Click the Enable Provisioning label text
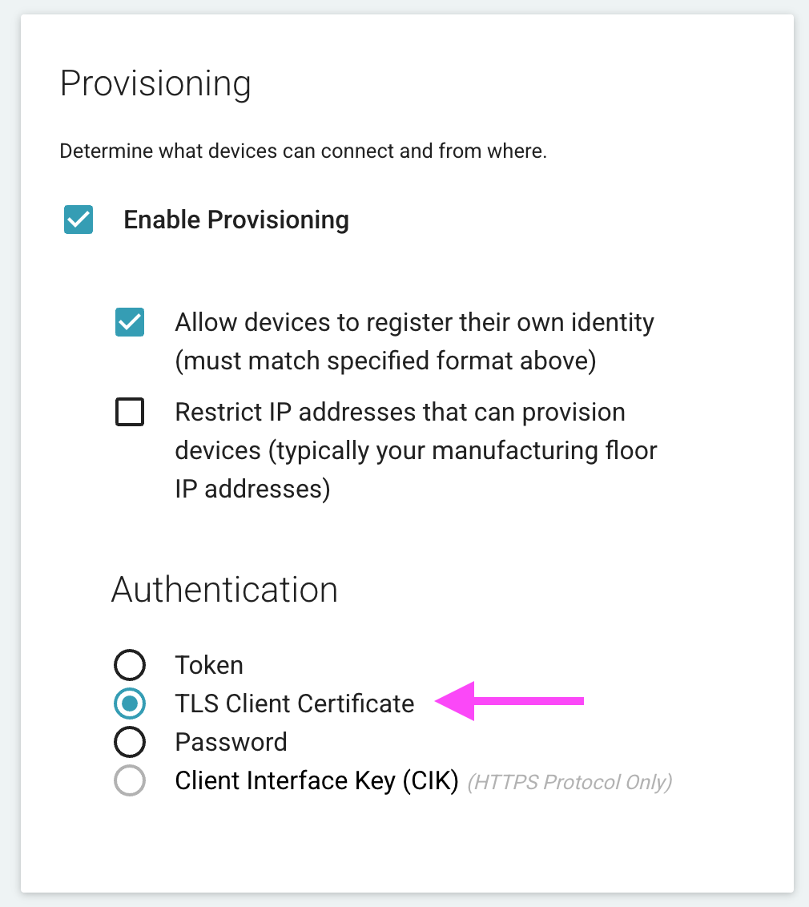Image resolution: width=809 pixels, height=907 pixels. click(x=235, y=220)
